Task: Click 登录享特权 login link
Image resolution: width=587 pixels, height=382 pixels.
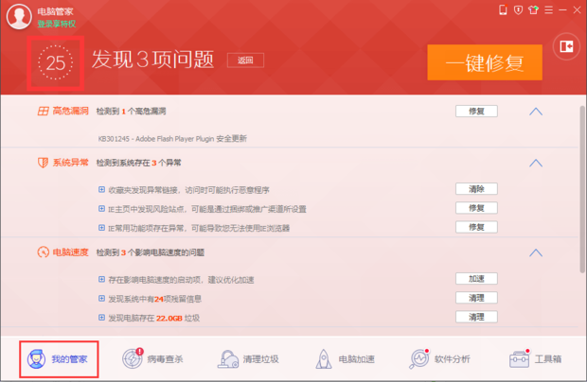Action: 59,23
